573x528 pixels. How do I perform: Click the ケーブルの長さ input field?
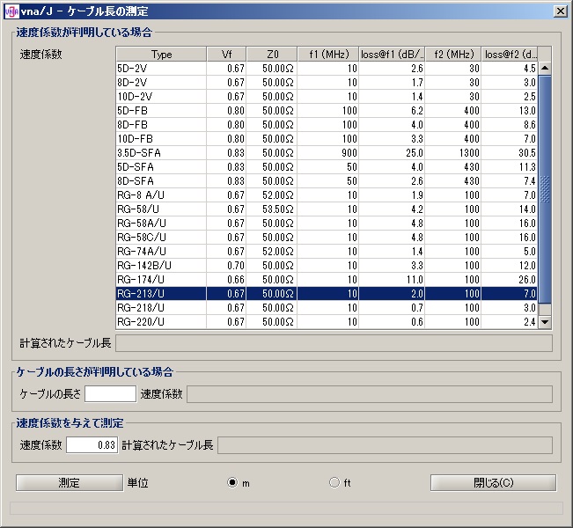click(110, 394)
